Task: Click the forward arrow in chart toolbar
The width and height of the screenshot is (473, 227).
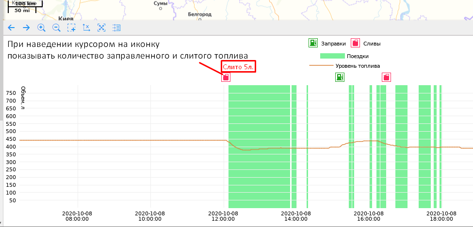Action: [x=26, y=28]
